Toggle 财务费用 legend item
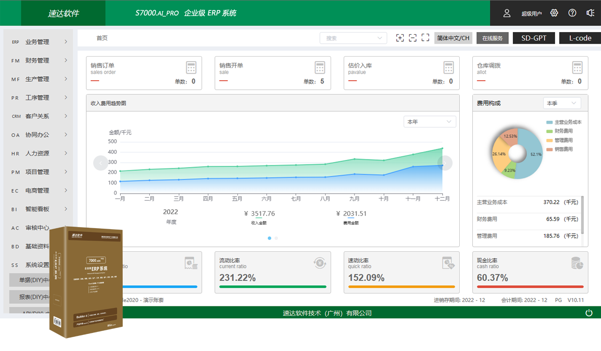 coord(559,131)
